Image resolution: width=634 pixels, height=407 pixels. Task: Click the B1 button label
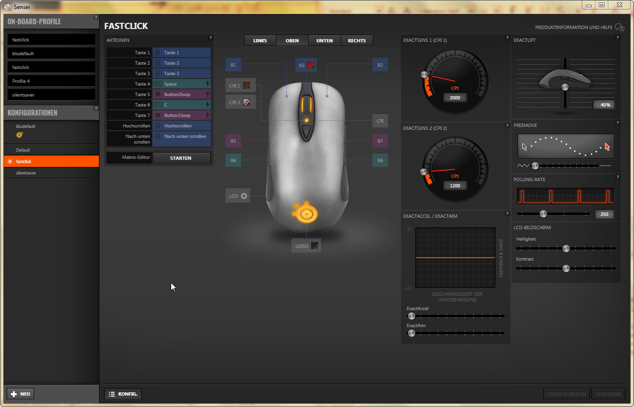coord(233,65)
